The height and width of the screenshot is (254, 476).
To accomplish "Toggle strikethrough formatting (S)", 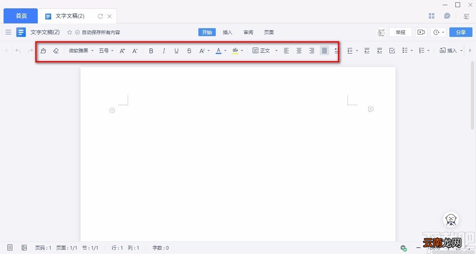I will tap(189, 51).
